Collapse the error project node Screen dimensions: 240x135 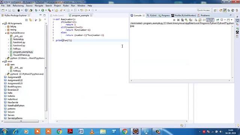tap(3, 61)
